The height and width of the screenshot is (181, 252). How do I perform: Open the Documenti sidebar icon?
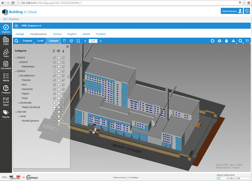click(x=6, y=65)
